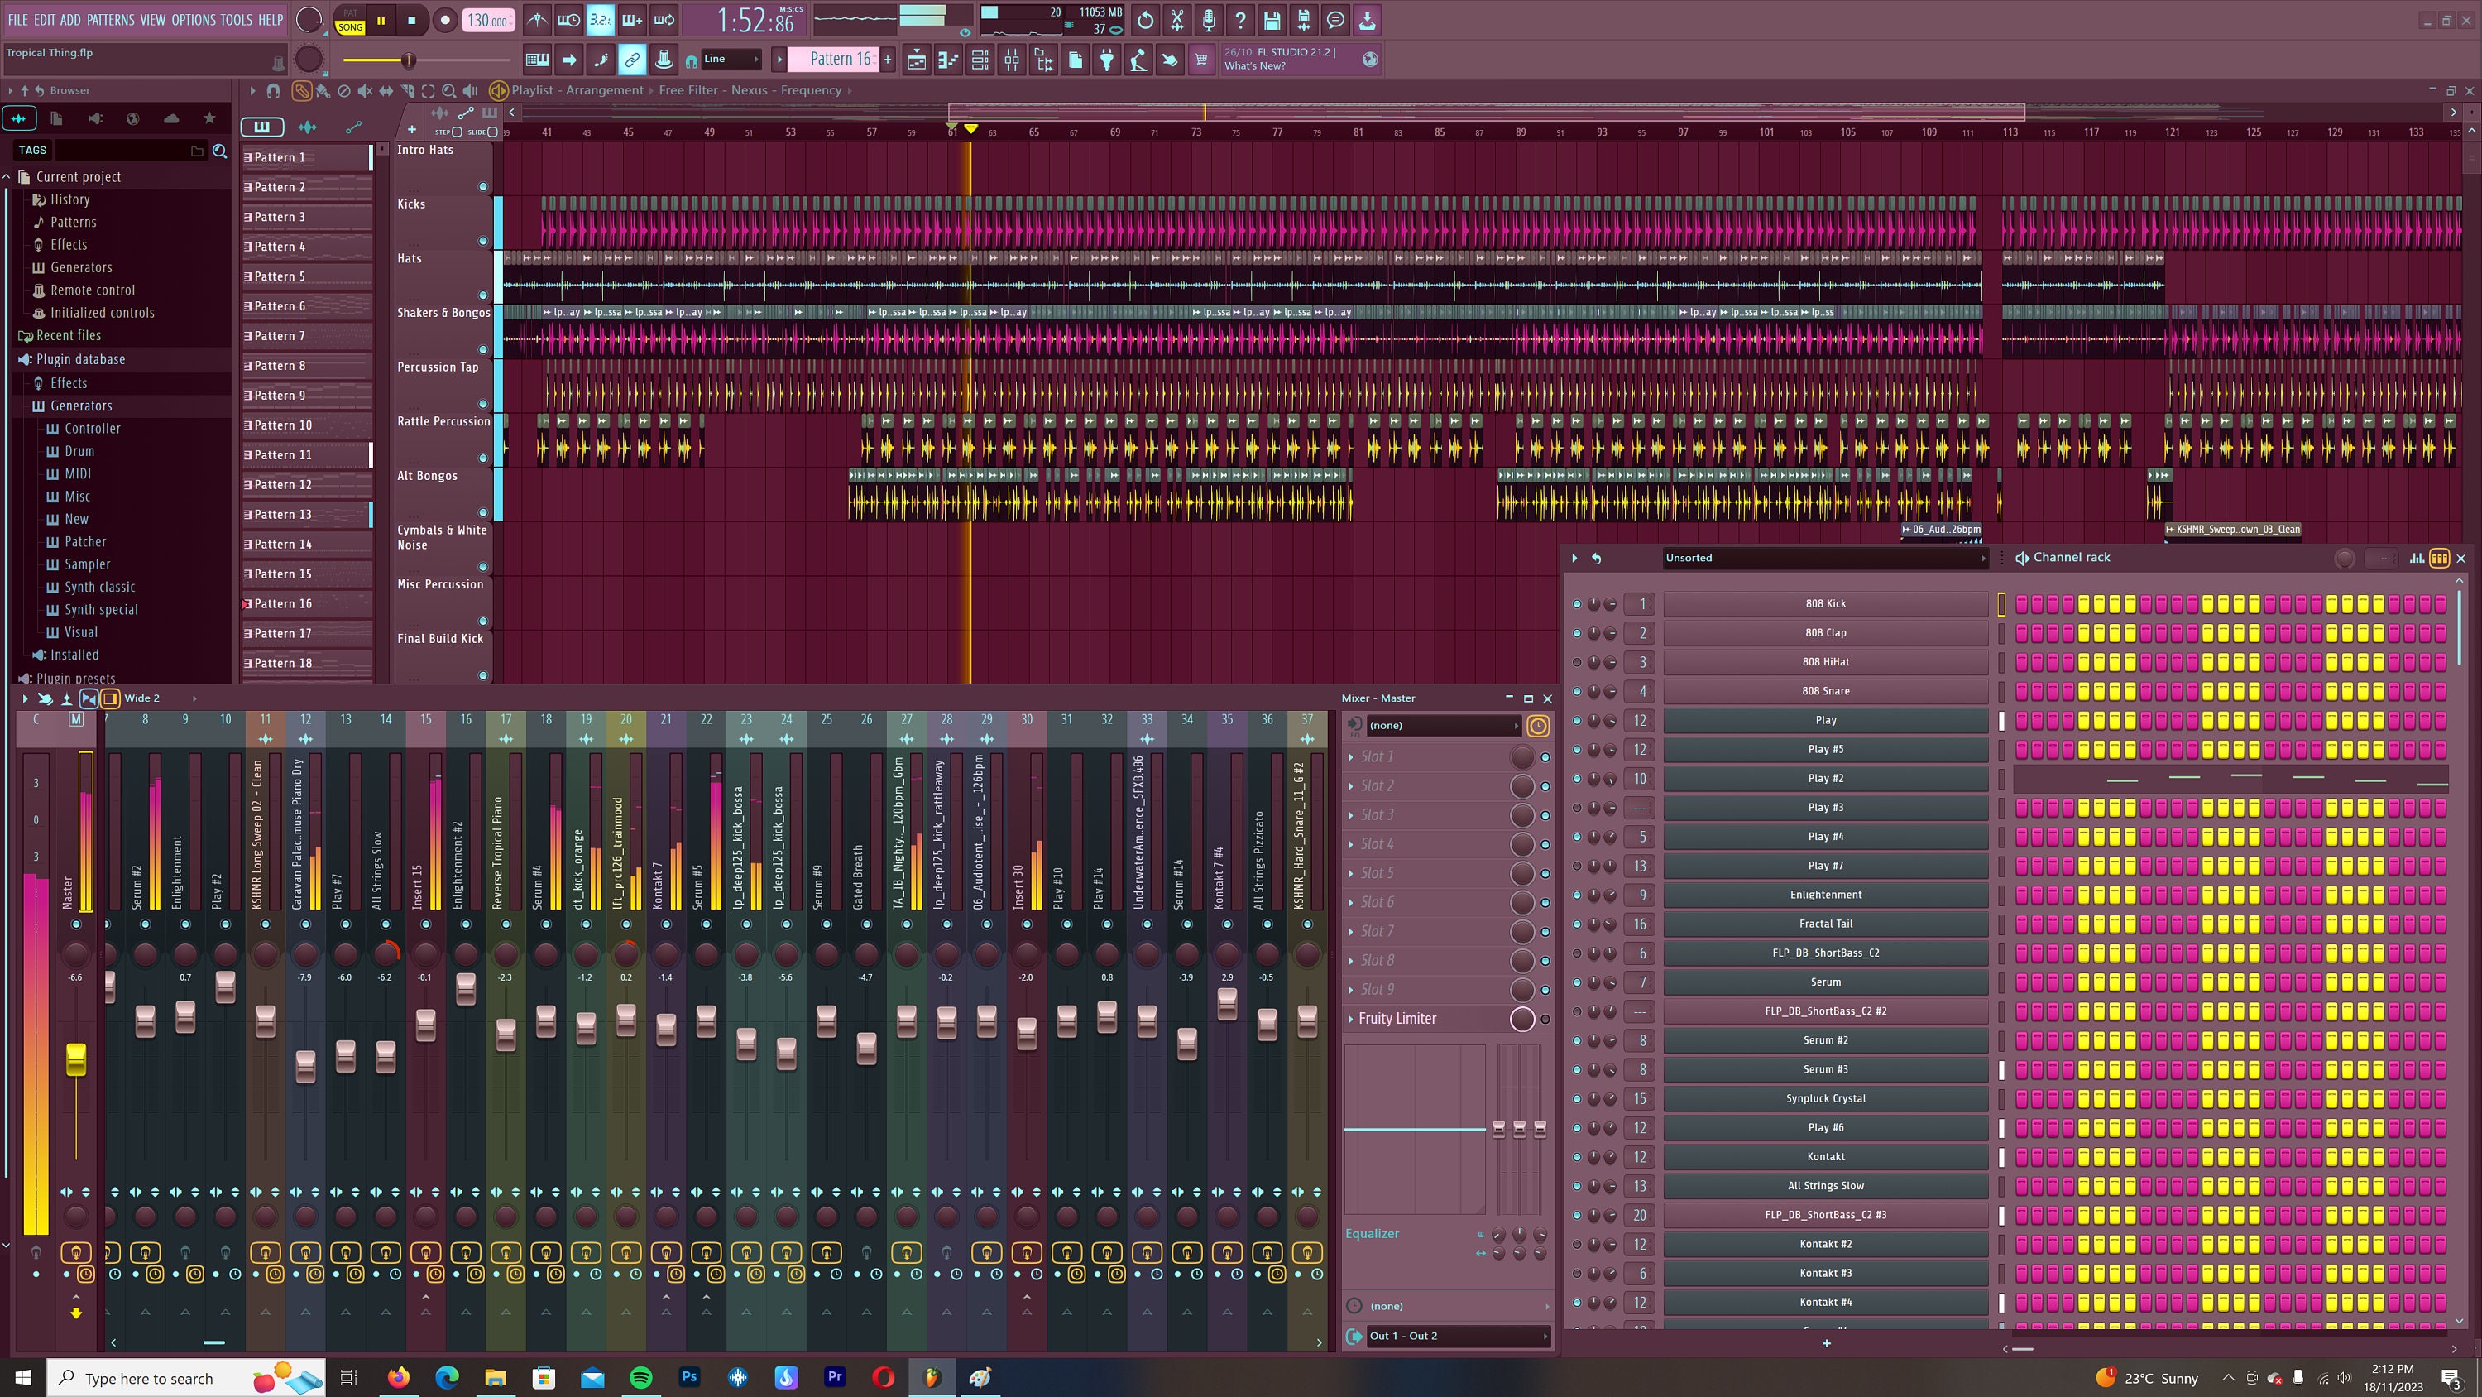
Task: Activate the Slip tool in the Playlist toolbar
Action: [x=386, y=89]
